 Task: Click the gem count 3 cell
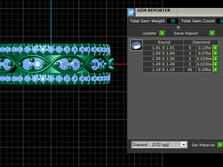click(x=190, y=53)
